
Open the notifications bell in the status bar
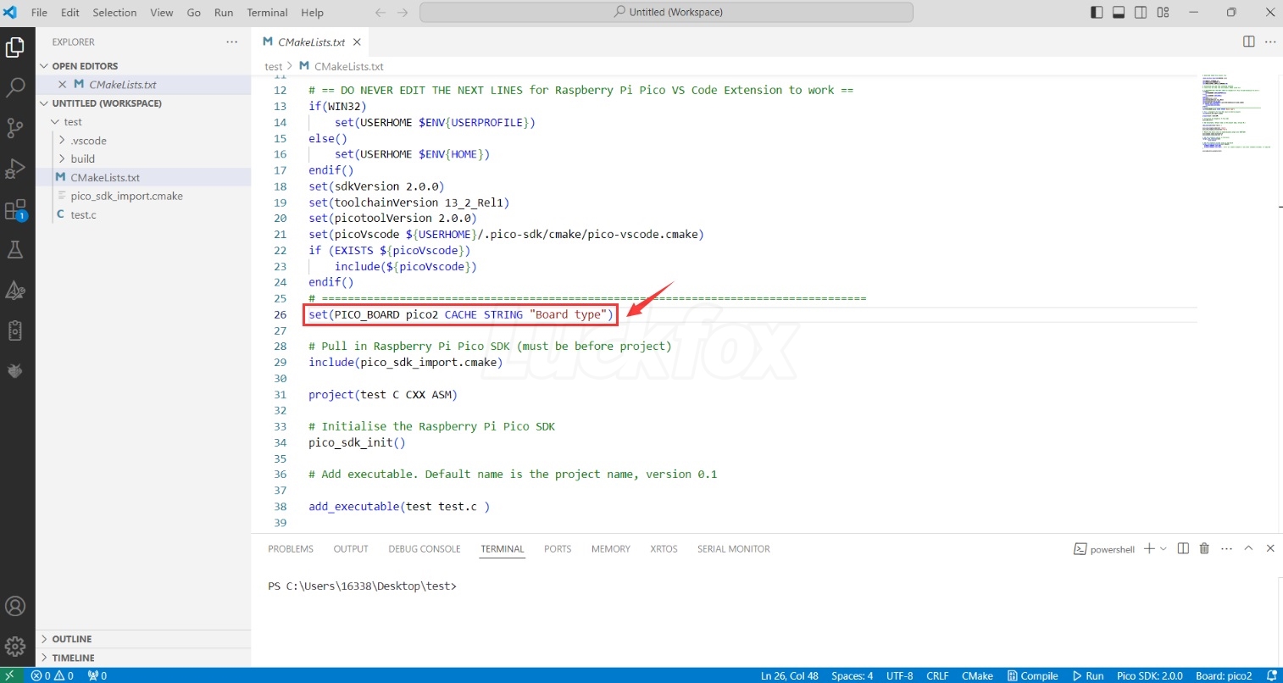point(1274,675)
